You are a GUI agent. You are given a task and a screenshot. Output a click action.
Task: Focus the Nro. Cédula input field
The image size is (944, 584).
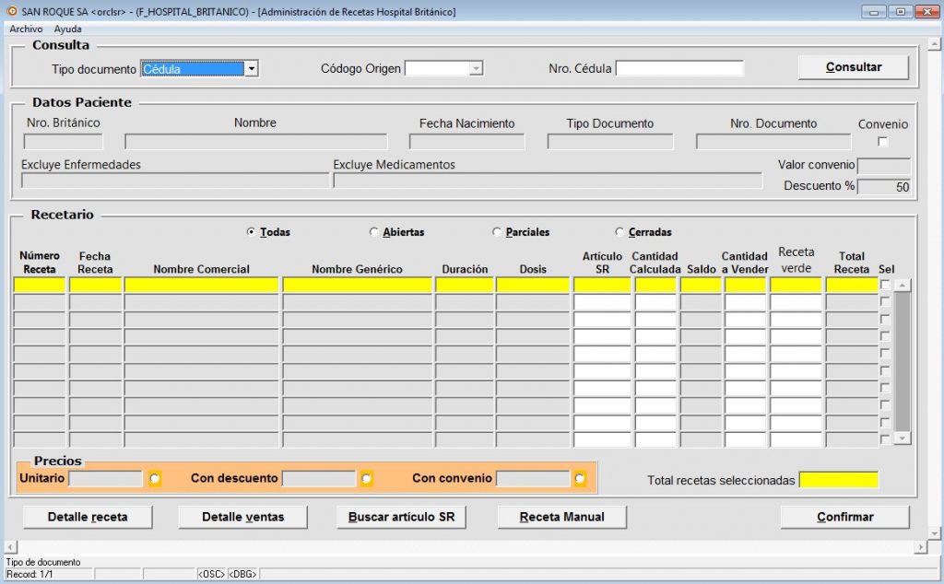point(679,68)
